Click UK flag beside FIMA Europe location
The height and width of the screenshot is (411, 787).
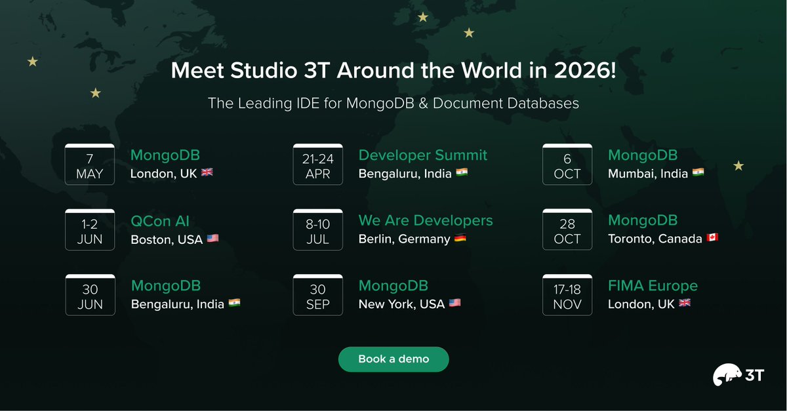pos(685,303)
